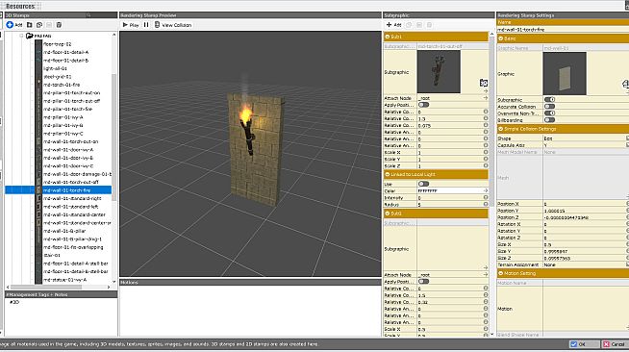
Task: Click the Name field md-wall-01-torch-fire
Action: pyautogui.click(x=563, y=29)
